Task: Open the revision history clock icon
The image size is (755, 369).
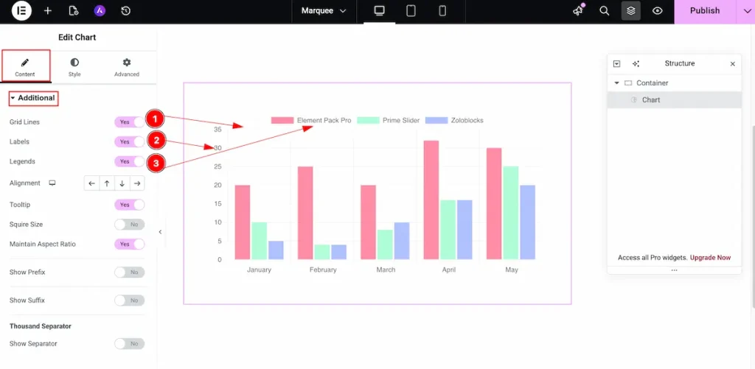Action: click(125, 11)
